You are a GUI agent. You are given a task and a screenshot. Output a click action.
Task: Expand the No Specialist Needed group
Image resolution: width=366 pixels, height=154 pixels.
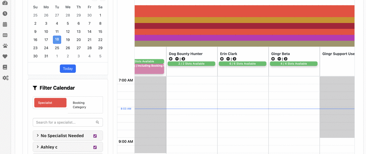click(x=38, y=136)
